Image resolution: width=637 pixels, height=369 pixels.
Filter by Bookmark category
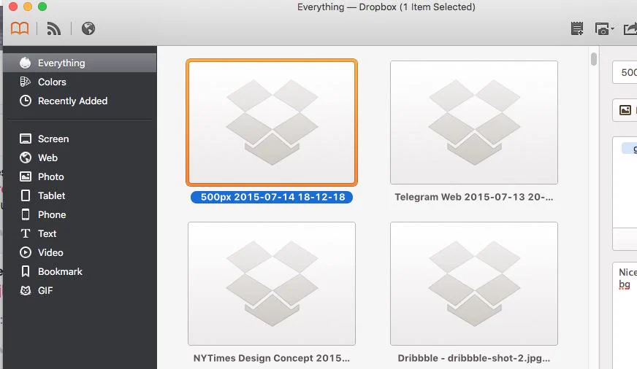[x=80, y=272]
